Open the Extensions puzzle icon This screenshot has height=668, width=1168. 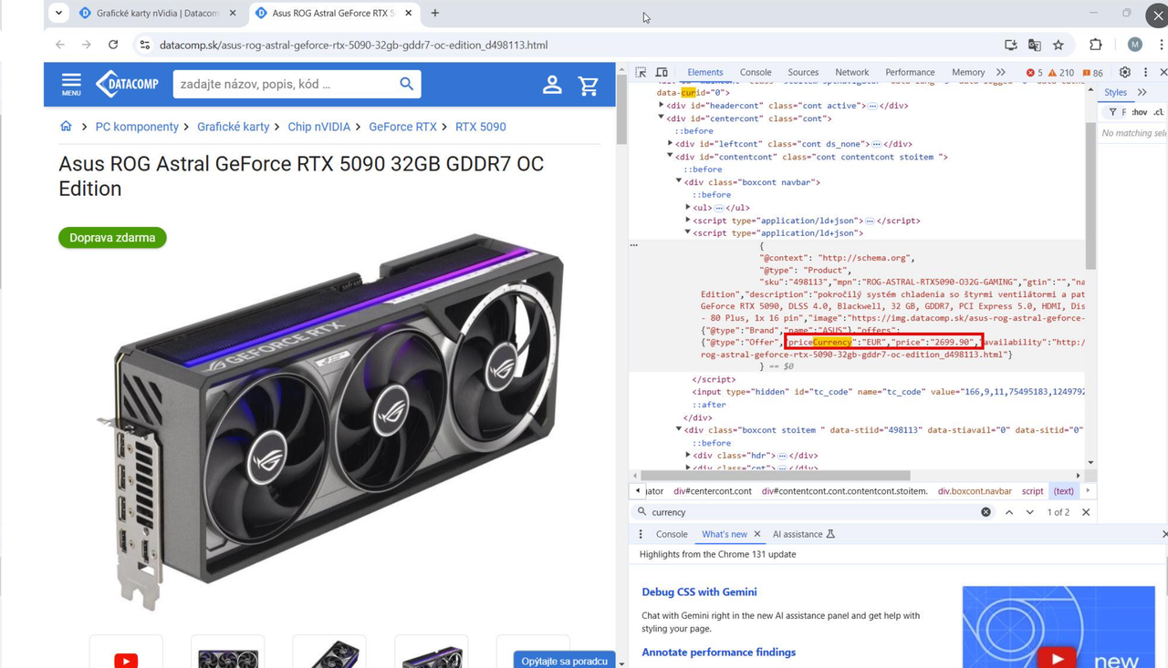pyautogui.click(x=1096, y=45)
